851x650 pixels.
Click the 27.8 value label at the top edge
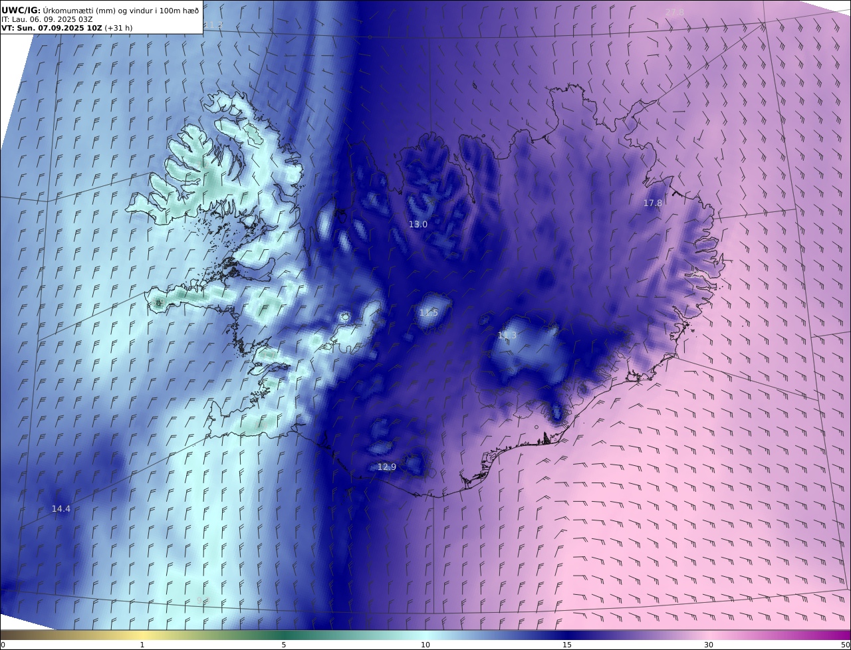click(x=675, y=12)
